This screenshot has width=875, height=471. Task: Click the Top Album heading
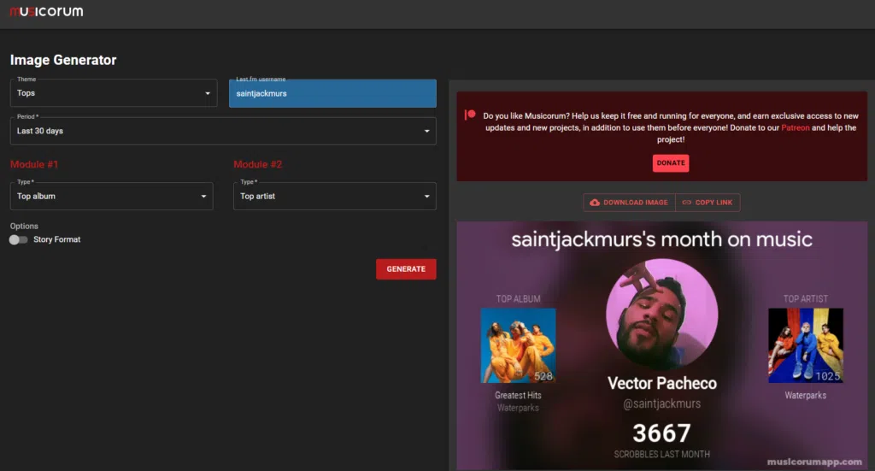click(519, 298)
